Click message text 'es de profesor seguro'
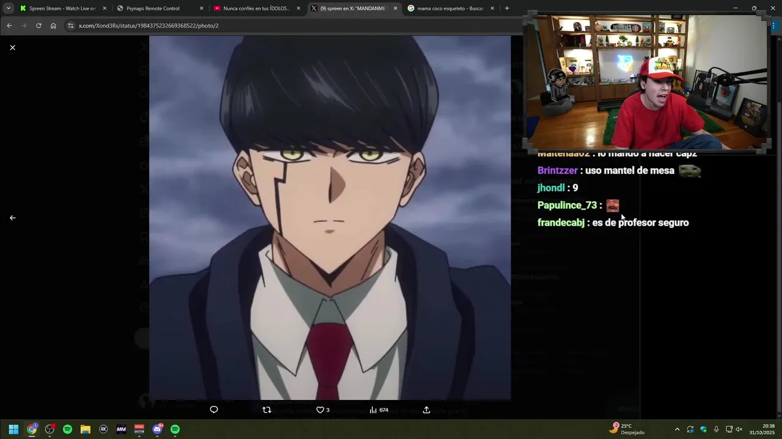Viewport: 782px width, 439px height. point(640,223)
